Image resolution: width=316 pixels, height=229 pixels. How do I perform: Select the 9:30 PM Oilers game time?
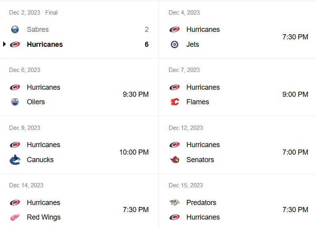pyautogui.click(x=136, y=94)
